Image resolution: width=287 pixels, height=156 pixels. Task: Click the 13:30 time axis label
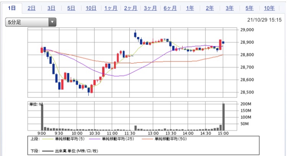[x=171, y=133]
